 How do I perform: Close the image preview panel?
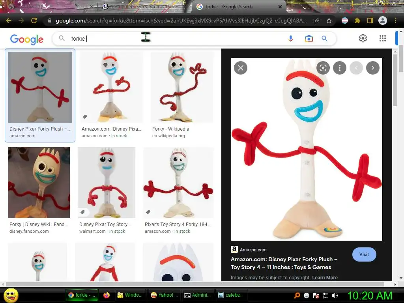(241, 68)
